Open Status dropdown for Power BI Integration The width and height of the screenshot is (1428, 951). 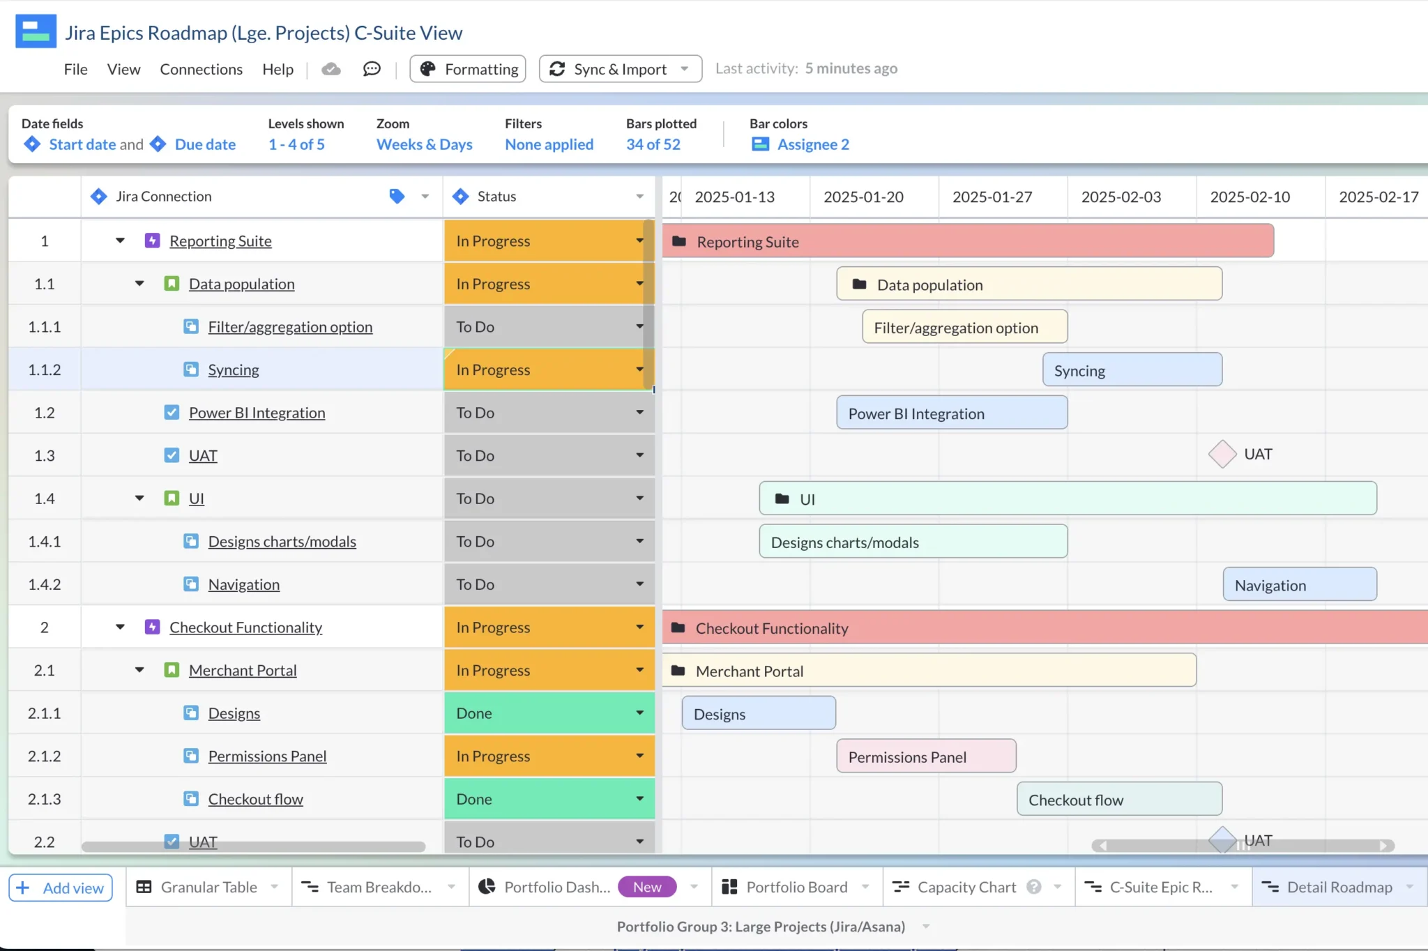[639, 412]
